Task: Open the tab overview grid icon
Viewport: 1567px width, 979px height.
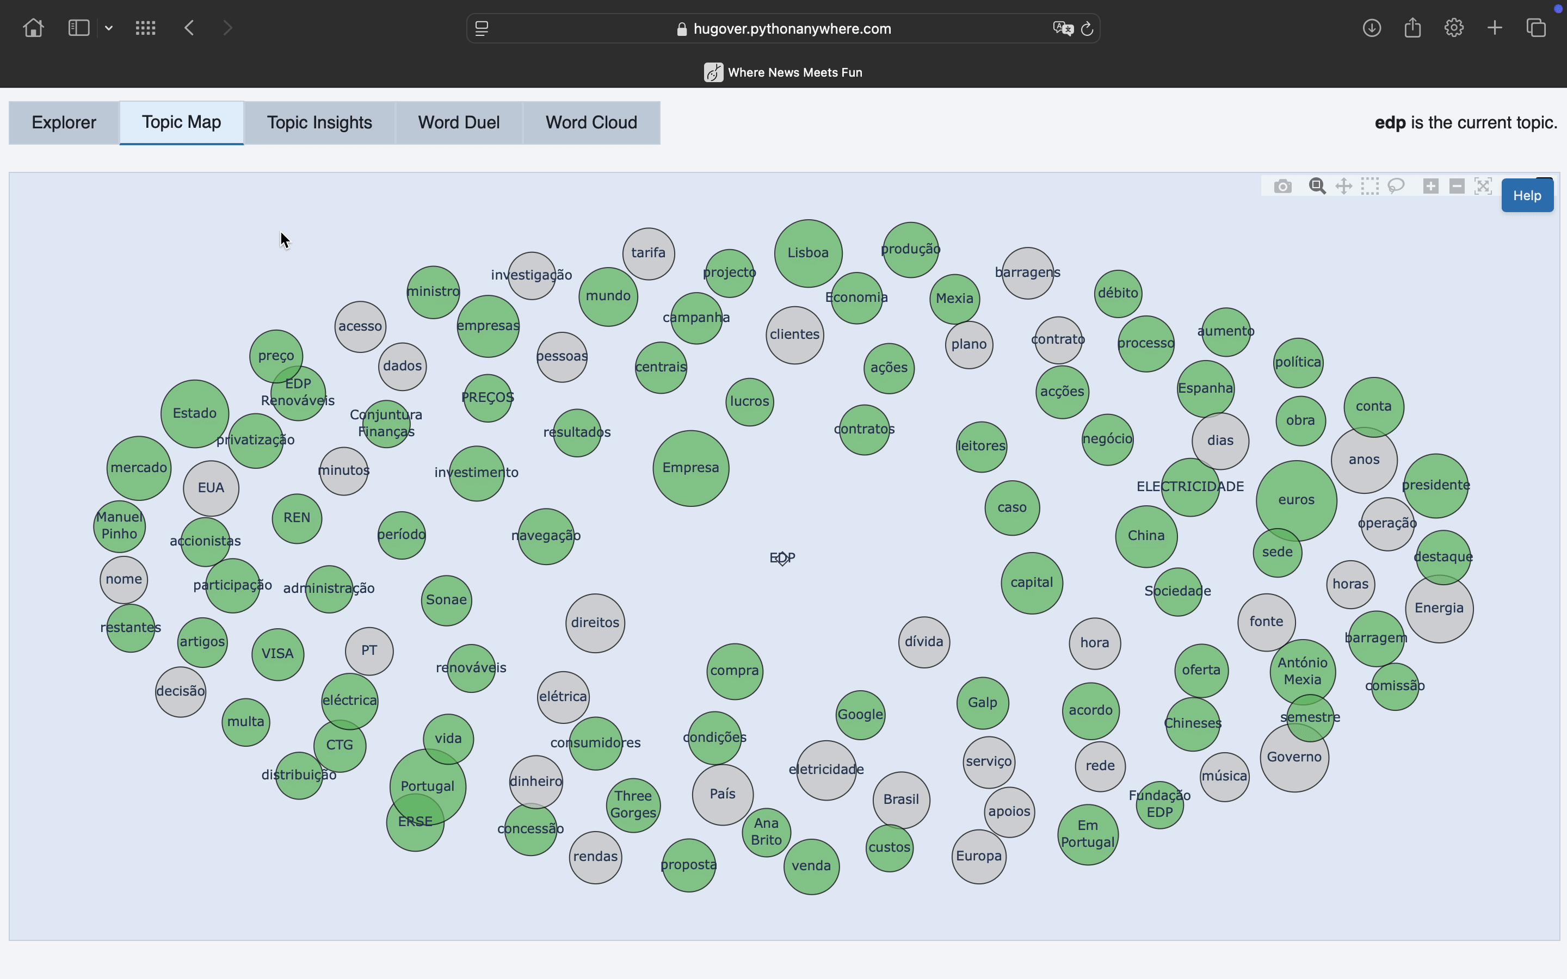Action: pos(146,28)
